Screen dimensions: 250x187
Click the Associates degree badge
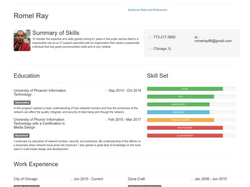coord(22,103)
